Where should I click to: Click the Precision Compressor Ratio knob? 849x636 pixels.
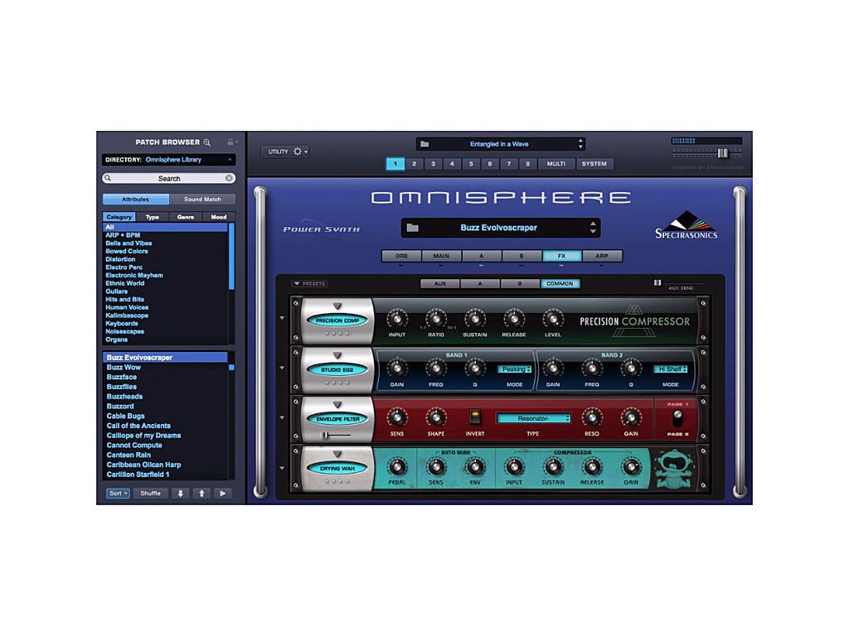[436, 319]
